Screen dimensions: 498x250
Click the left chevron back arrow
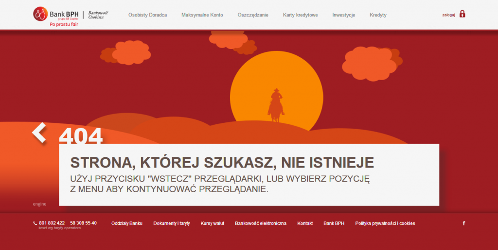pyautogui.click(x=39, y=133)
